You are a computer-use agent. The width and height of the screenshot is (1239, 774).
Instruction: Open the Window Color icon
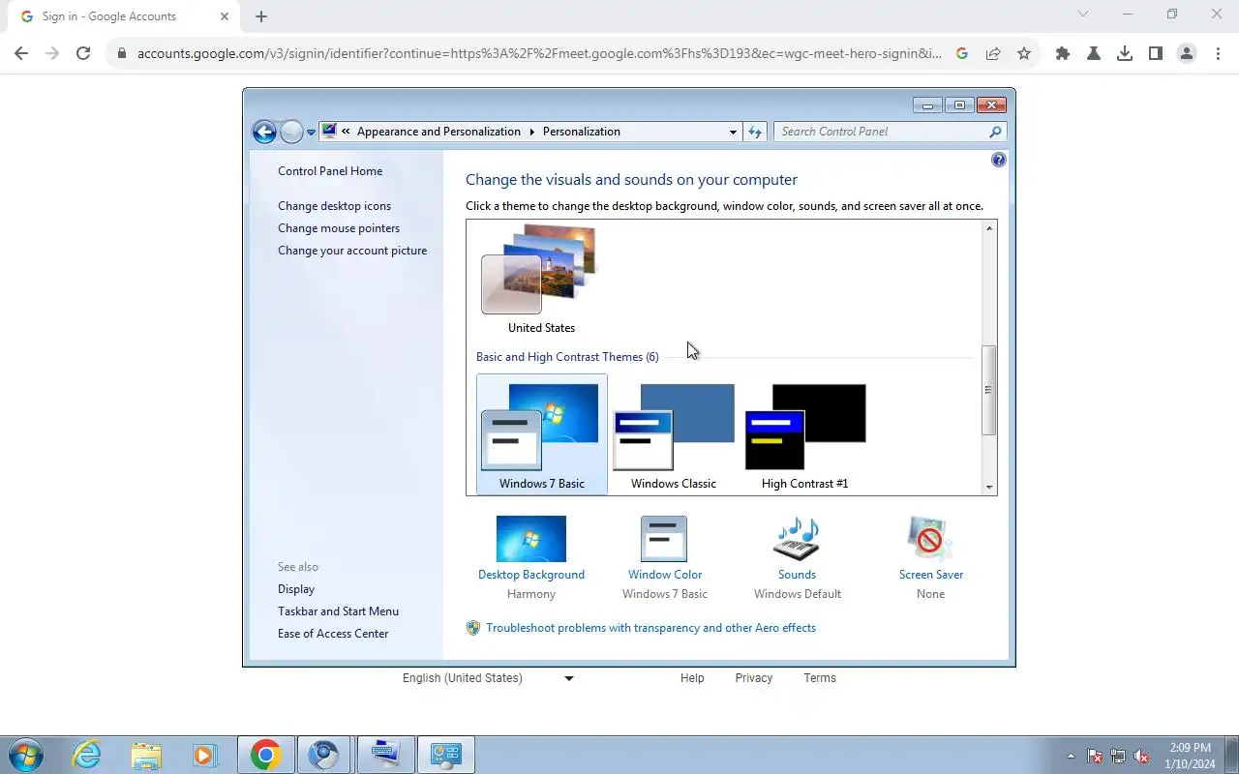pyautogui.click(x=664, y=539)
